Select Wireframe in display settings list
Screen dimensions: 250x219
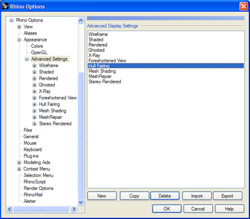166,34
